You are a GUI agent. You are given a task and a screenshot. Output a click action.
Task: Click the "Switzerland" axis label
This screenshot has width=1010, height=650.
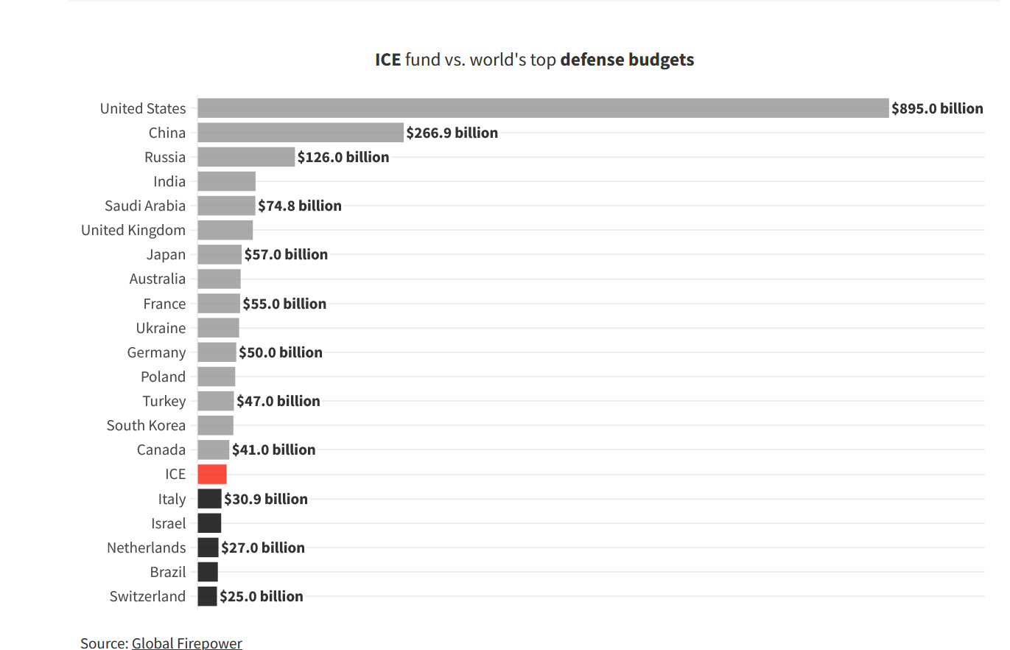point(148,596)
